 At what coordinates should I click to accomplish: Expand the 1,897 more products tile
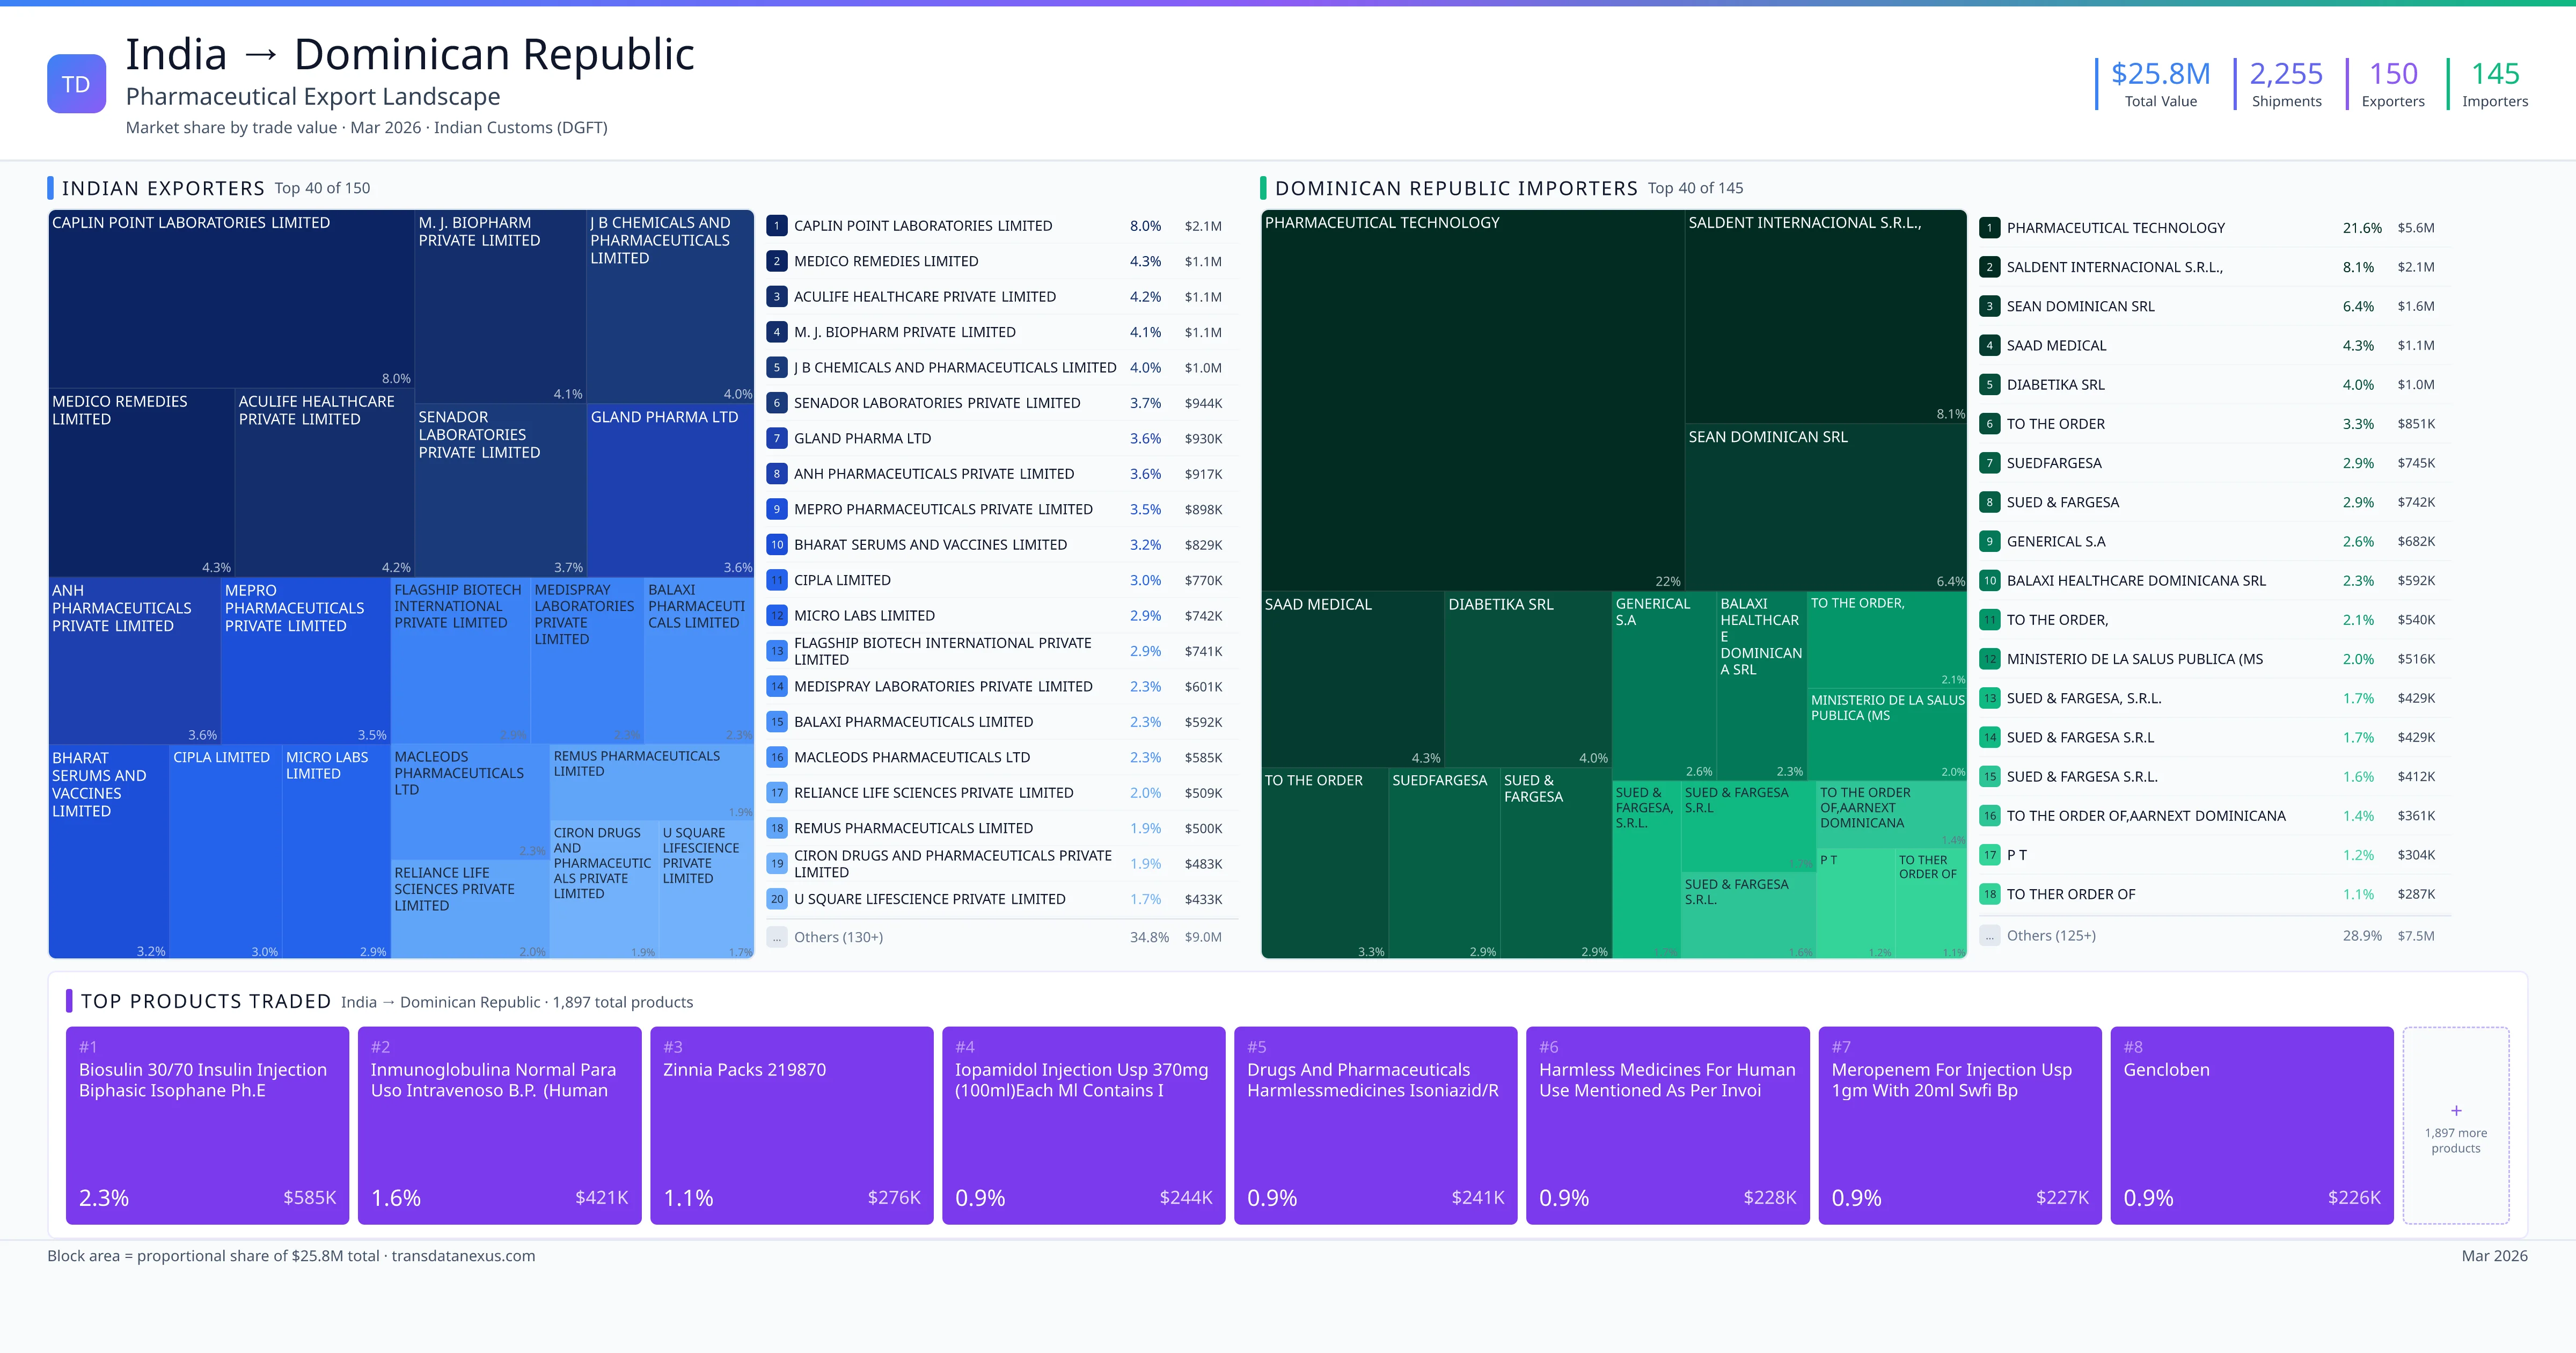click(2455, 1125)
